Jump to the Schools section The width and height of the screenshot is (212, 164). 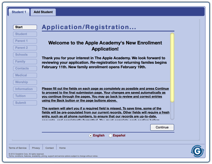[x=25, y=55]
